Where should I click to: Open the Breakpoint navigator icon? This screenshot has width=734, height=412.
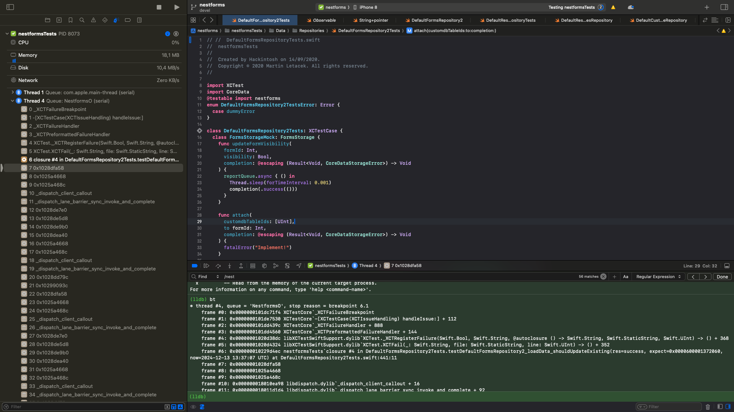(128, 20)
